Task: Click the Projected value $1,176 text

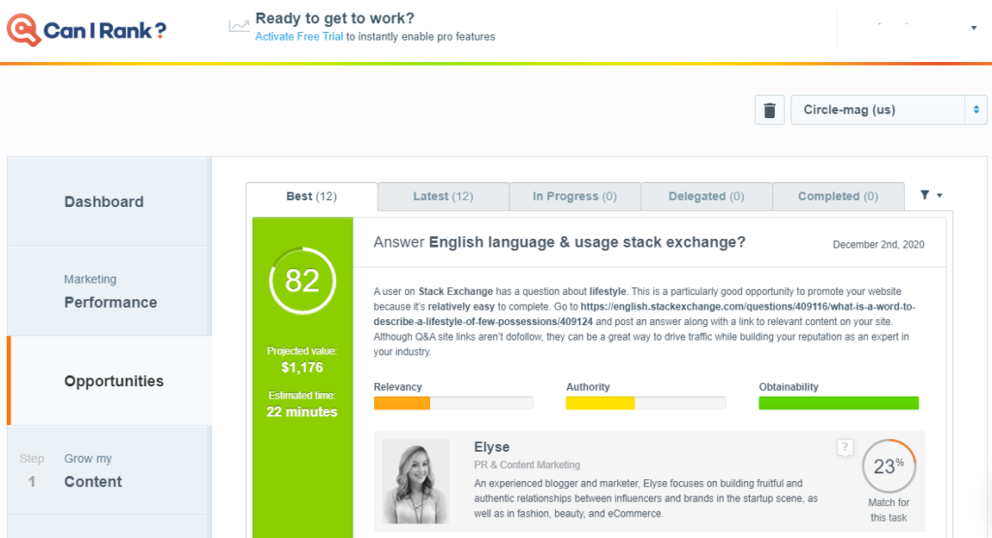Action: click(x=302, y=360)
